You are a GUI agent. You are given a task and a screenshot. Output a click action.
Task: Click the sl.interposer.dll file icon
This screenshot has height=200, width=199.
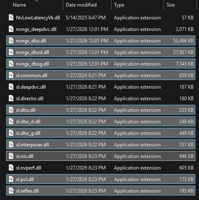pos(11,145)
